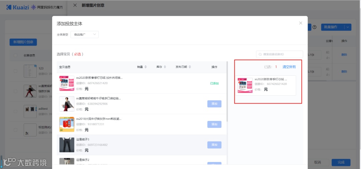Click the first 删除 link in 操作 column
This screenshot has width=361, height=169.
coord(344,55)
